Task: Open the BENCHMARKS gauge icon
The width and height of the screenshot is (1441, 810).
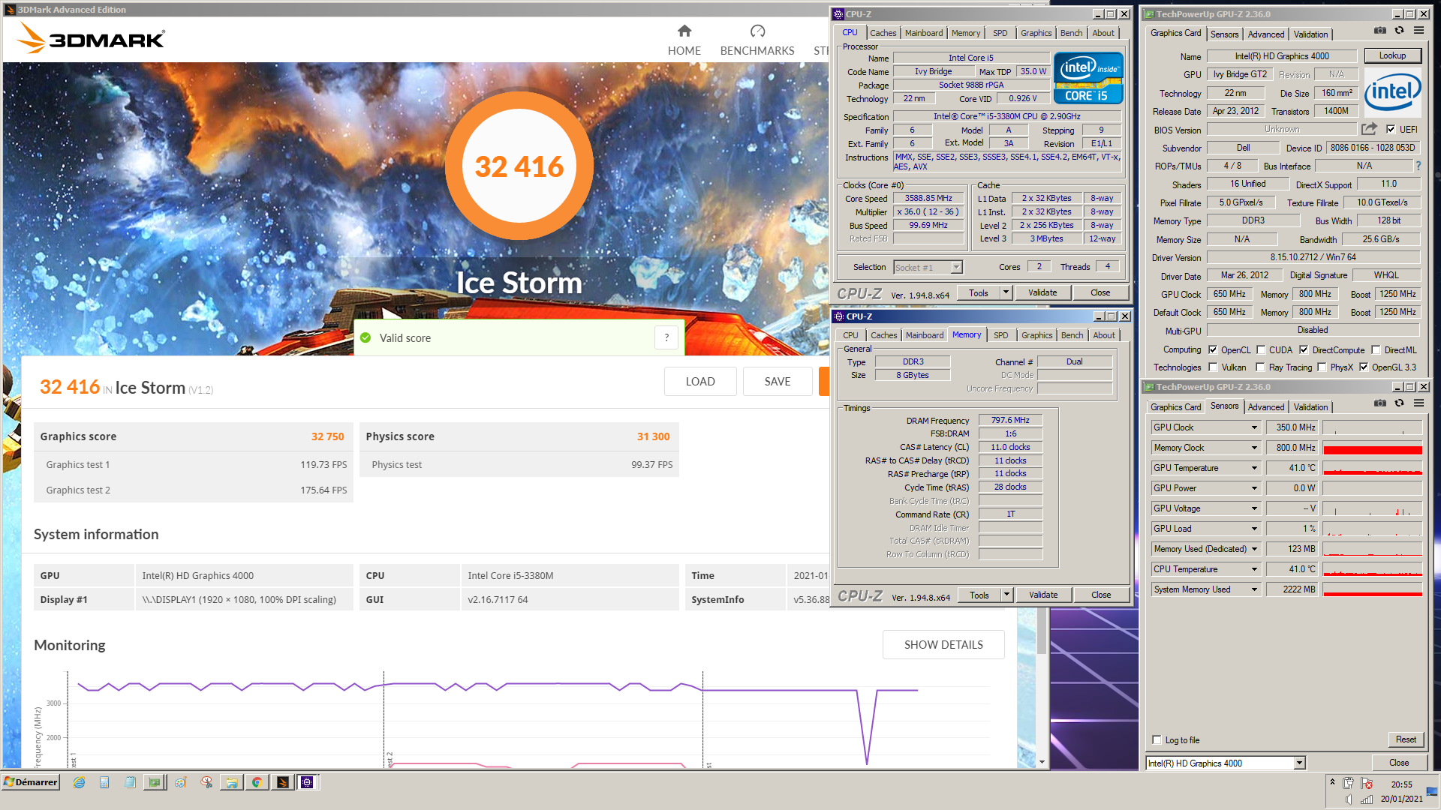Action: coord(757,31)
